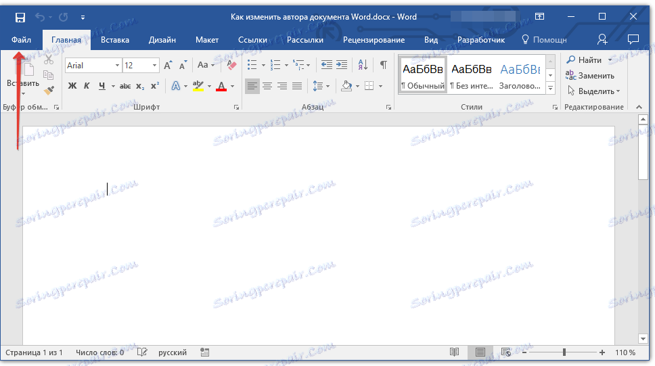Justify text alignment
This screenshot has width=655, height=366.
tap(297, 86)
